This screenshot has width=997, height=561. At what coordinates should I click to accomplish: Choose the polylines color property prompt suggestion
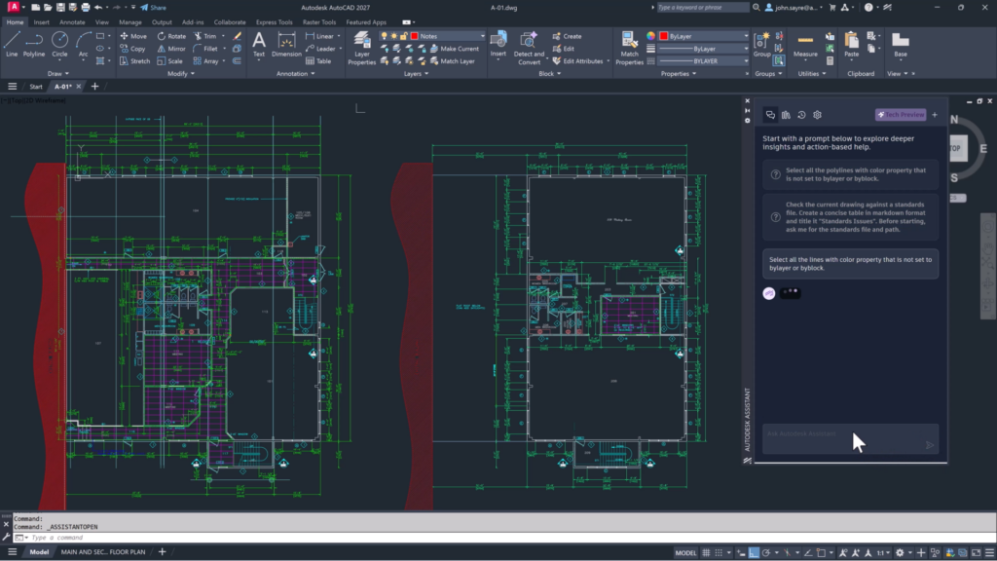850,174
